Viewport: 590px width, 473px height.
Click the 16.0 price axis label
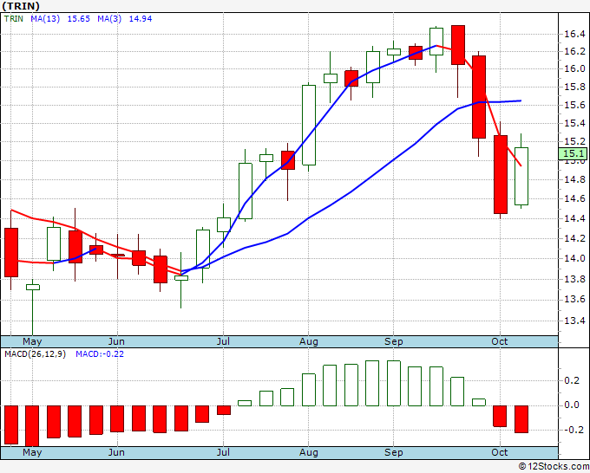click(574, 68)
